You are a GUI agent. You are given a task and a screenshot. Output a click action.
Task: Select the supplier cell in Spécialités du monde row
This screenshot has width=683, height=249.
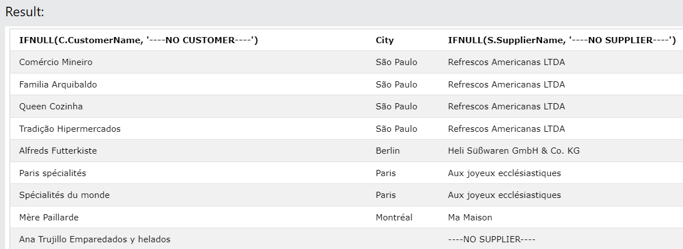click(504, 195)
